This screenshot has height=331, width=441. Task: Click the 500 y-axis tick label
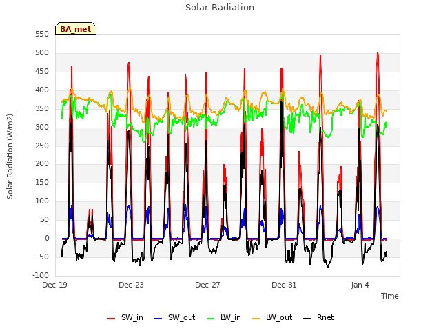pyautogui.click(x=42, y=52)
